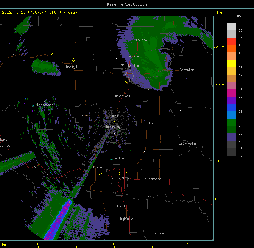Select the yellow diamond marker between Olds and Didsbury
Screen dimensions: 254x248
pyautogui.click(x=114, y=123)
